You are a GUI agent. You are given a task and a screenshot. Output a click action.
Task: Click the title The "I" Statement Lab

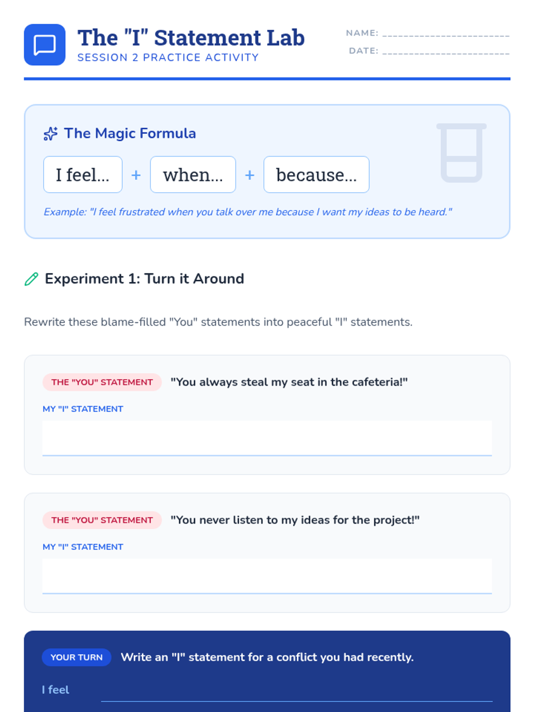tap(191, 38)
